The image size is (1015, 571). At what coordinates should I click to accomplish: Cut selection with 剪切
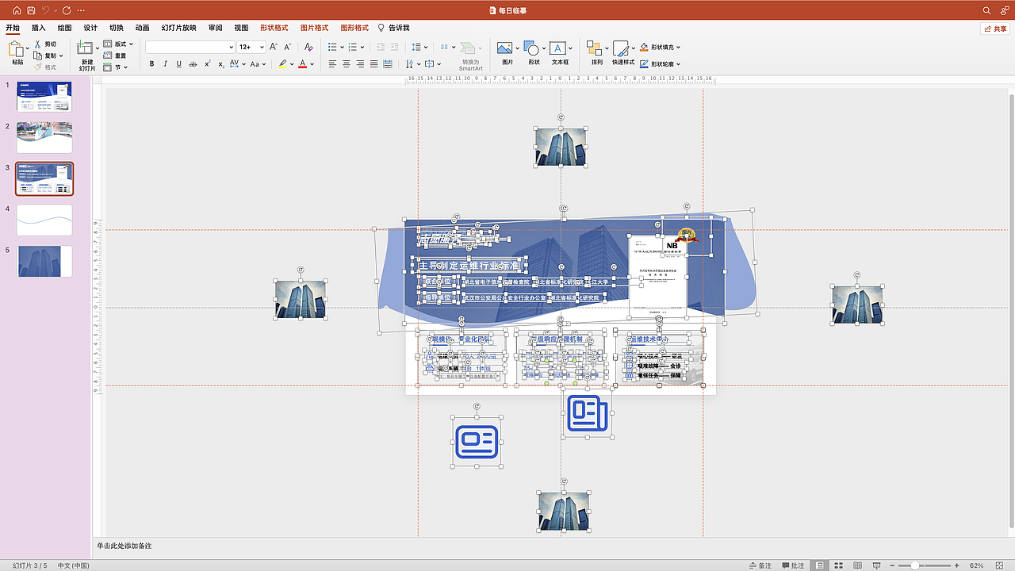[x=45, y=44]
